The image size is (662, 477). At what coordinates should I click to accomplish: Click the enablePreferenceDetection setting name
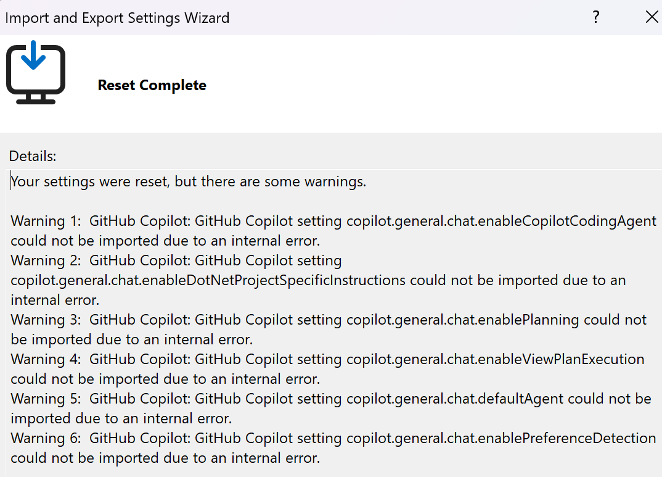[x=501, y=438]
